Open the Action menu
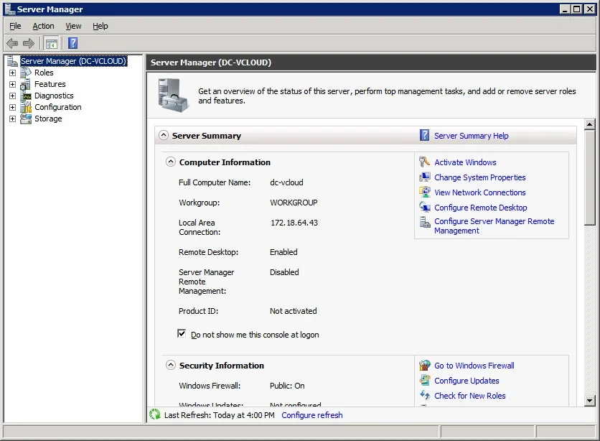The width and height of the screenshot is (600, 441). pyautogui.click(x=43, y=26)
